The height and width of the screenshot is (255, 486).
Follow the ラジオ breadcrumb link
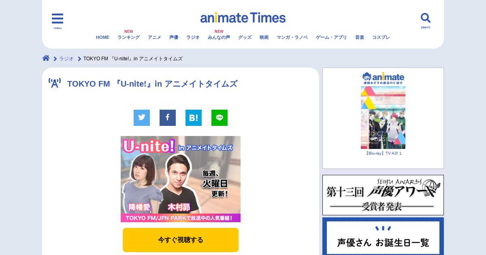coord(66,59)
